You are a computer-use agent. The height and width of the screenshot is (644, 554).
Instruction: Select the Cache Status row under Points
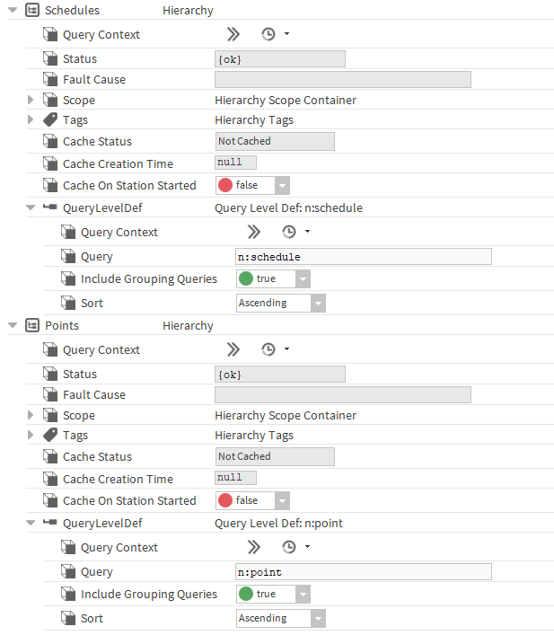click(97, 457)
